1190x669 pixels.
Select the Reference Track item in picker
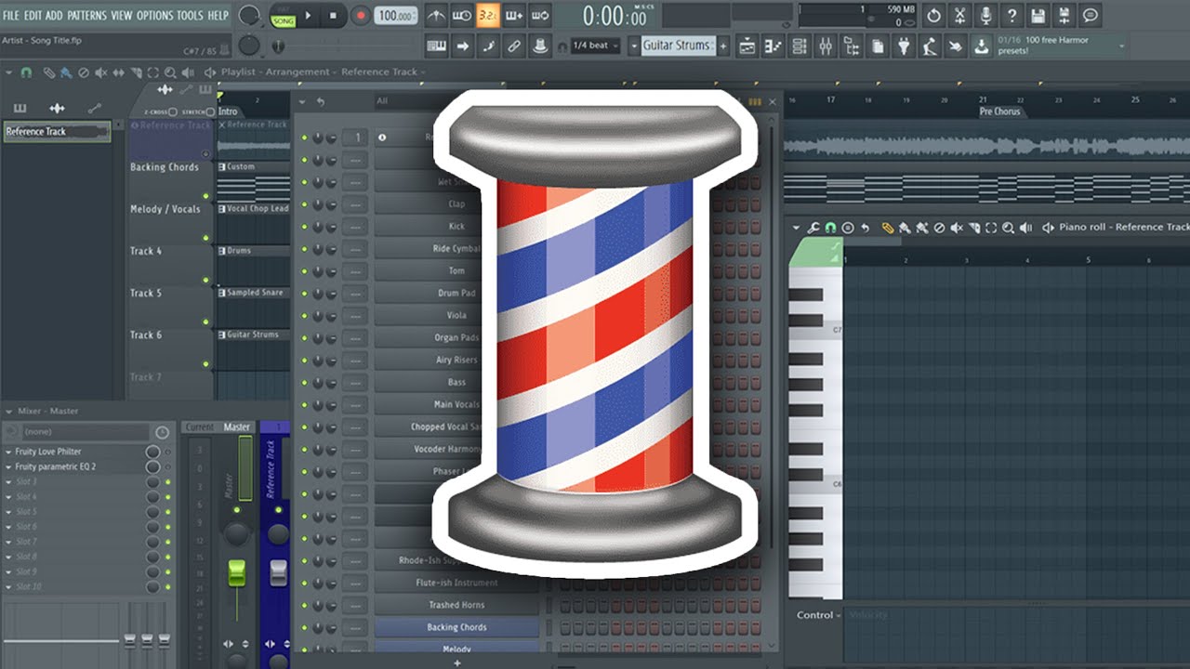coord(57,132)
